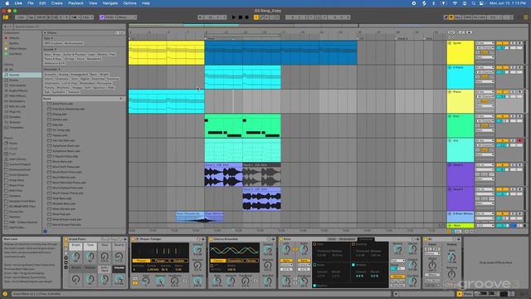531x299 pixels.
Task: Toggle Chorus-Ensemble device activator
Action: point(211,239)
